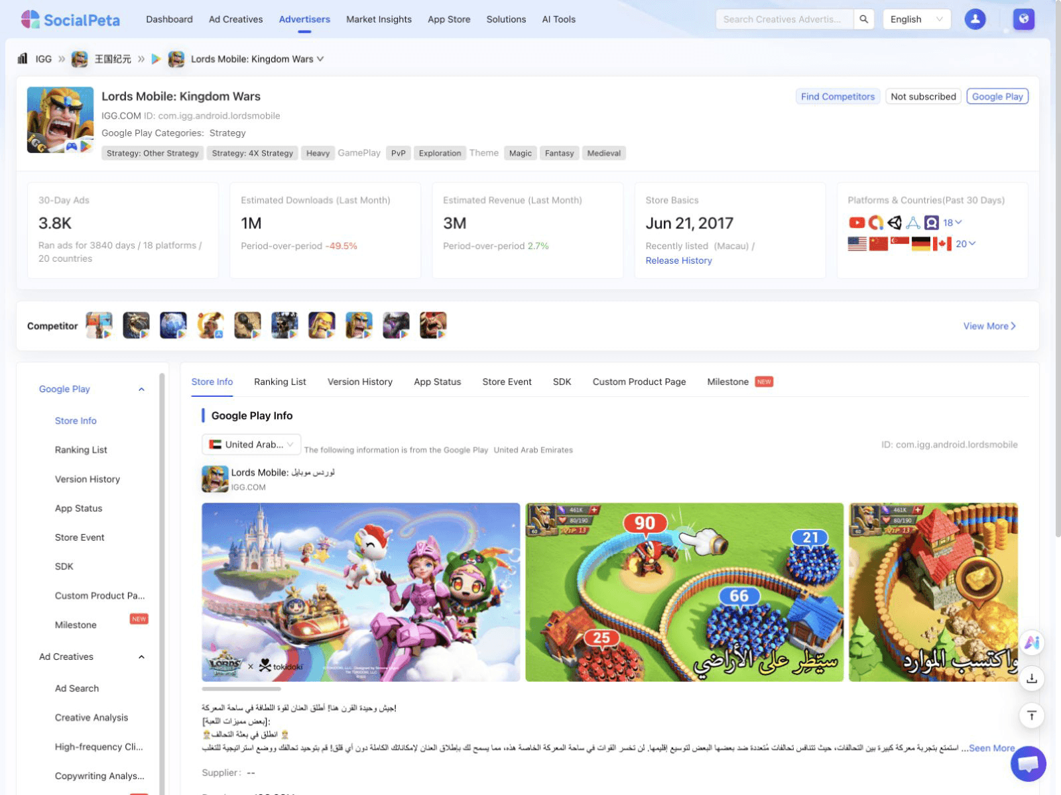Viewport: 1061px width, 795px height.
Task: Expand the 18 platforms list
Action: click(x=952, y=223)
